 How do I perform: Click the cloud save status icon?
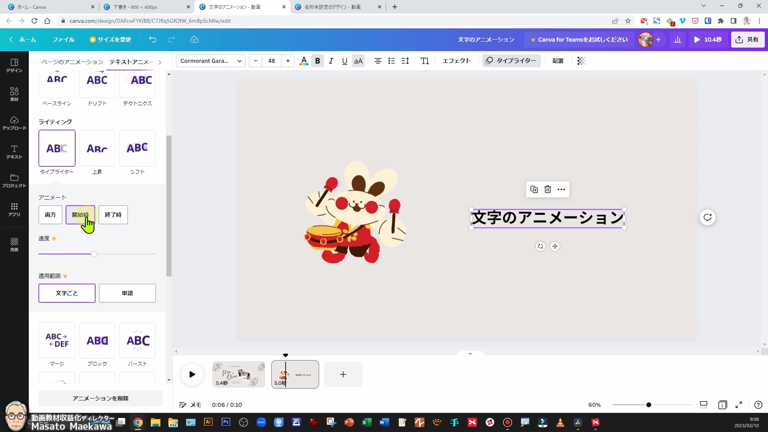194,40
